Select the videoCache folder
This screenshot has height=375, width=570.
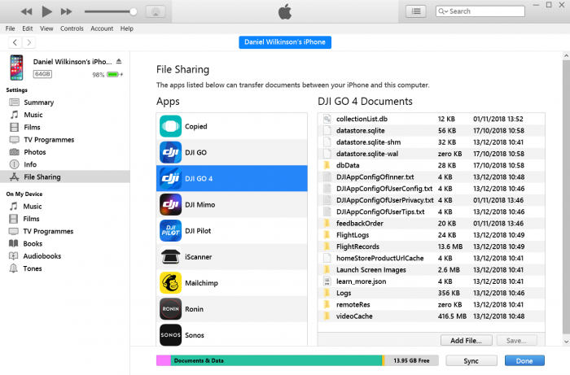[x=431, y=316]
